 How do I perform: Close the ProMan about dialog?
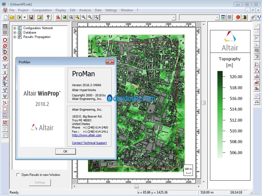110,62
